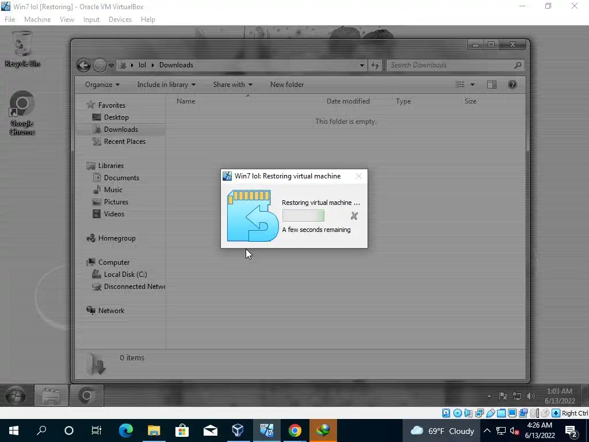Open the Devices menu

tap(120, 20)
